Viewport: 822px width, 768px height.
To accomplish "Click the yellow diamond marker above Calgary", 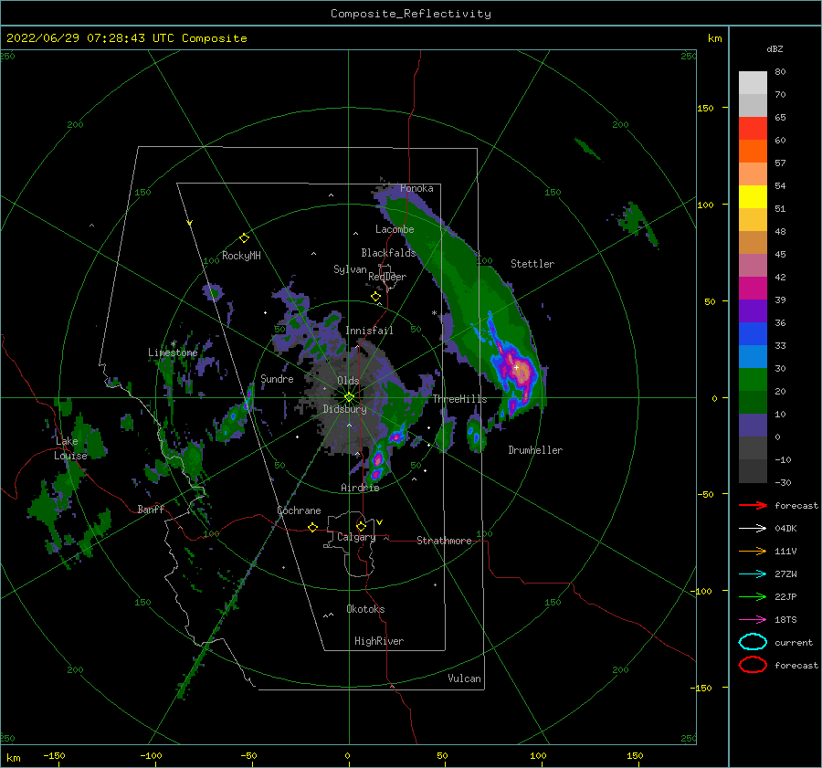I will [361, 526].
